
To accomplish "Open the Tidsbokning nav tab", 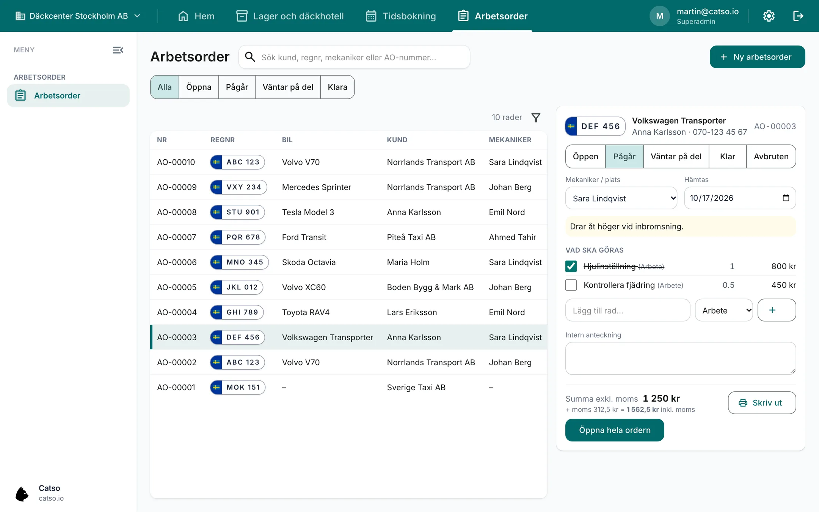I will (x=401, y=16).
